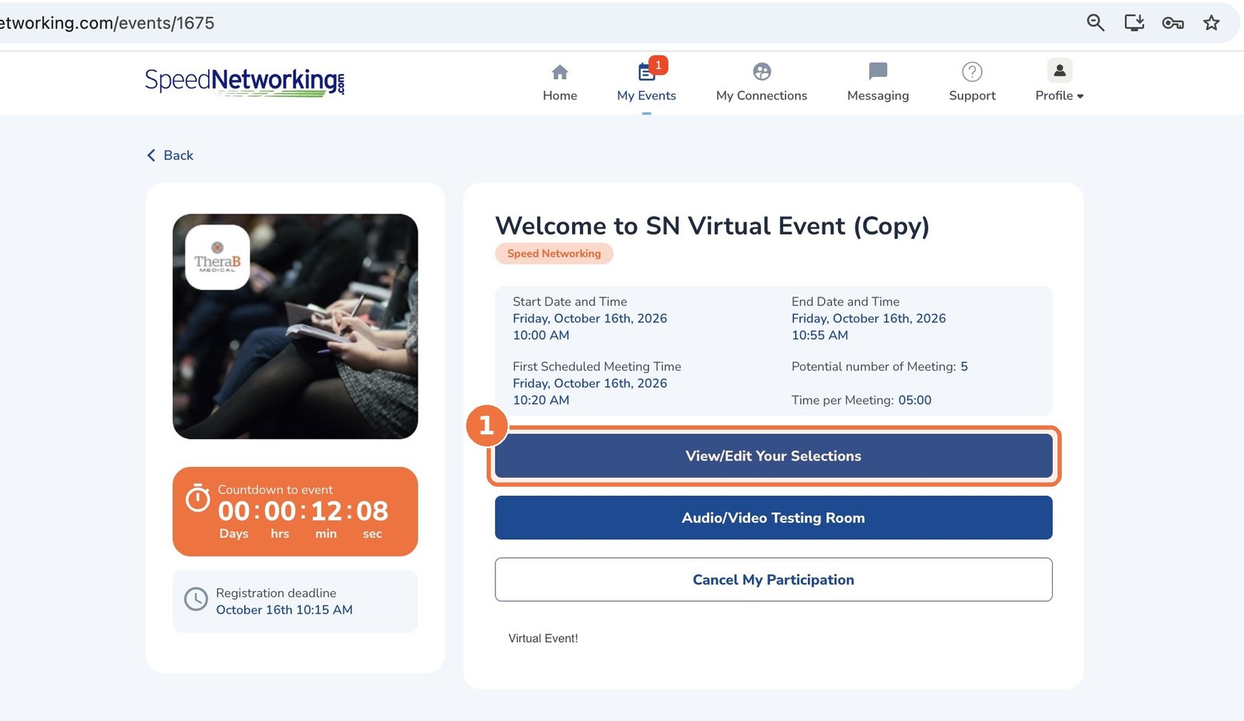Click the registration deadline clock icon
This screenshot has height=721, width=1244.
[196, 599]
